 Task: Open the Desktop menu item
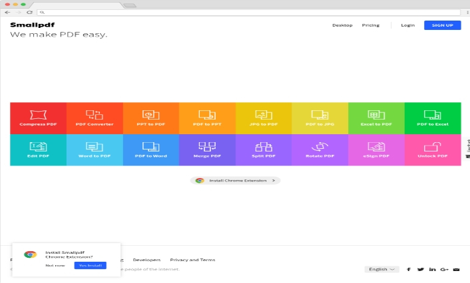(342, 25)
